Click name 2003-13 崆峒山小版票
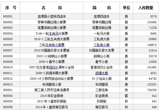This screenshot has height=111, width=160. (x=52, y=56)
